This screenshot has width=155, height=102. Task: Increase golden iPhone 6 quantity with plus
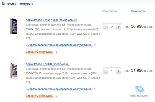point(118,71)
